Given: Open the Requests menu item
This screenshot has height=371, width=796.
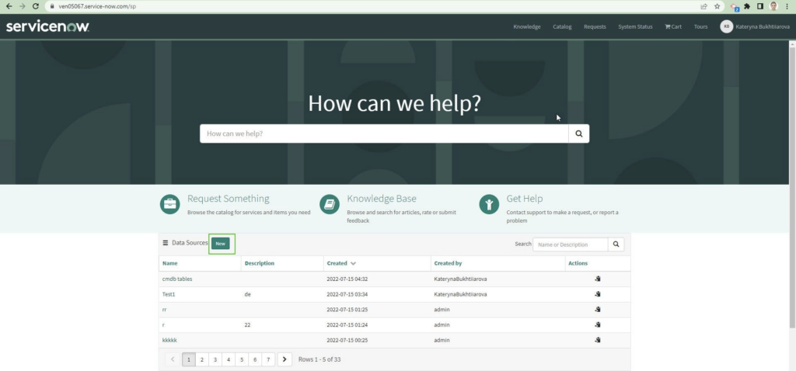Looking at the screenshot, I should point(595,27).
